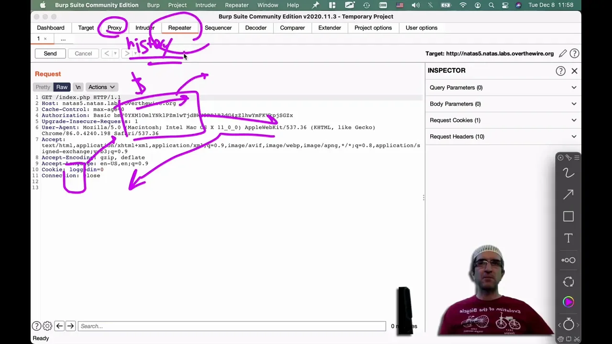Select Repeater sub-tab 1
This screenshot has height=344, width=612.
(38, 39)
